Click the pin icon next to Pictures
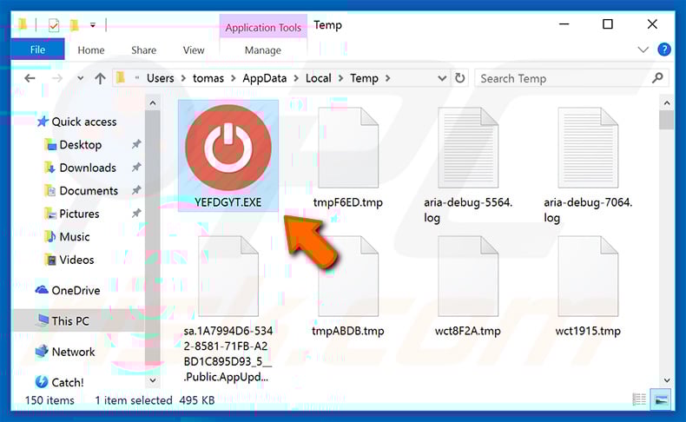Image resolution: width=686 pixels, height=422 pixels. coord(136,214)
